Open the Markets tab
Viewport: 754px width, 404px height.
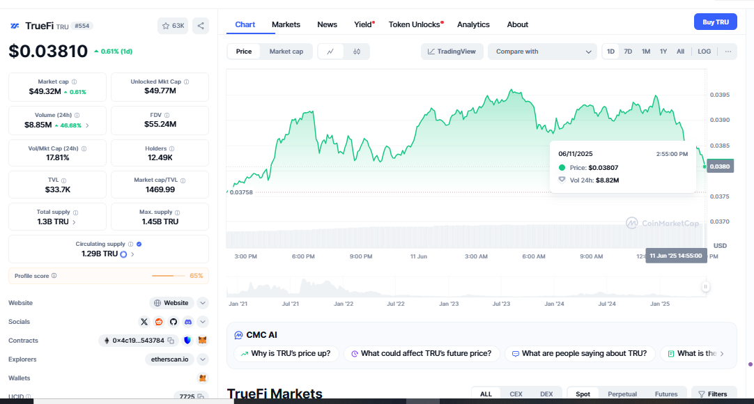point(286,24)
